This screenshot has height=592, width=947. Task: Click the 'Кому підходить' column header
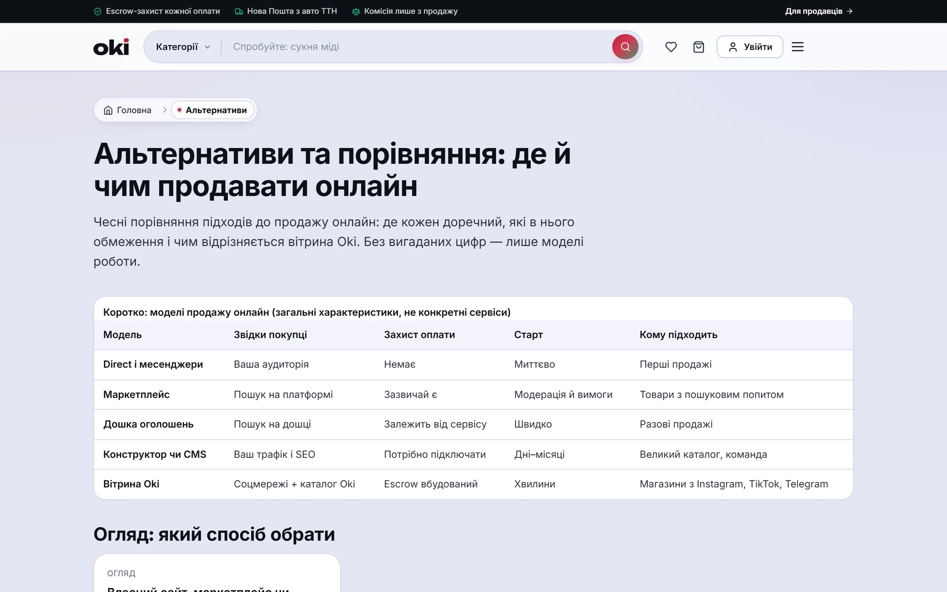(x=678, y=335)
